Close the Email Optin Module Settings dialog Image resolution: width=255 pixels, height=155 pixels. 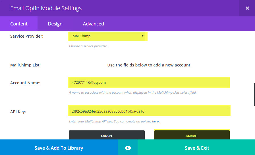(x=247, y=8)
